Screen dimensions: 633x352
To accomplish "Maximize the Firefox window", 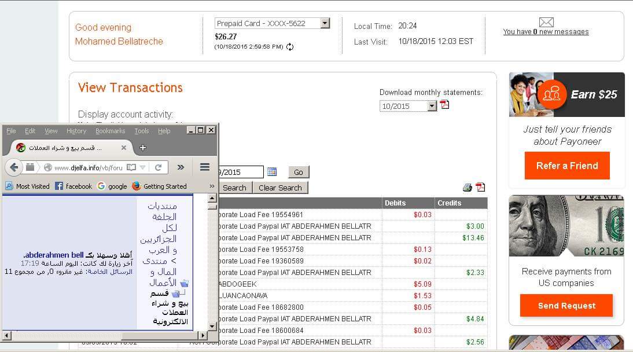I will pos(200,130).
